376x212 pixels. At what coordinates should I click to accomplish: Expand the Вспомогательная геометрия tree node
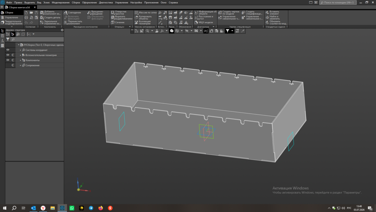click(x=21, y=55)
